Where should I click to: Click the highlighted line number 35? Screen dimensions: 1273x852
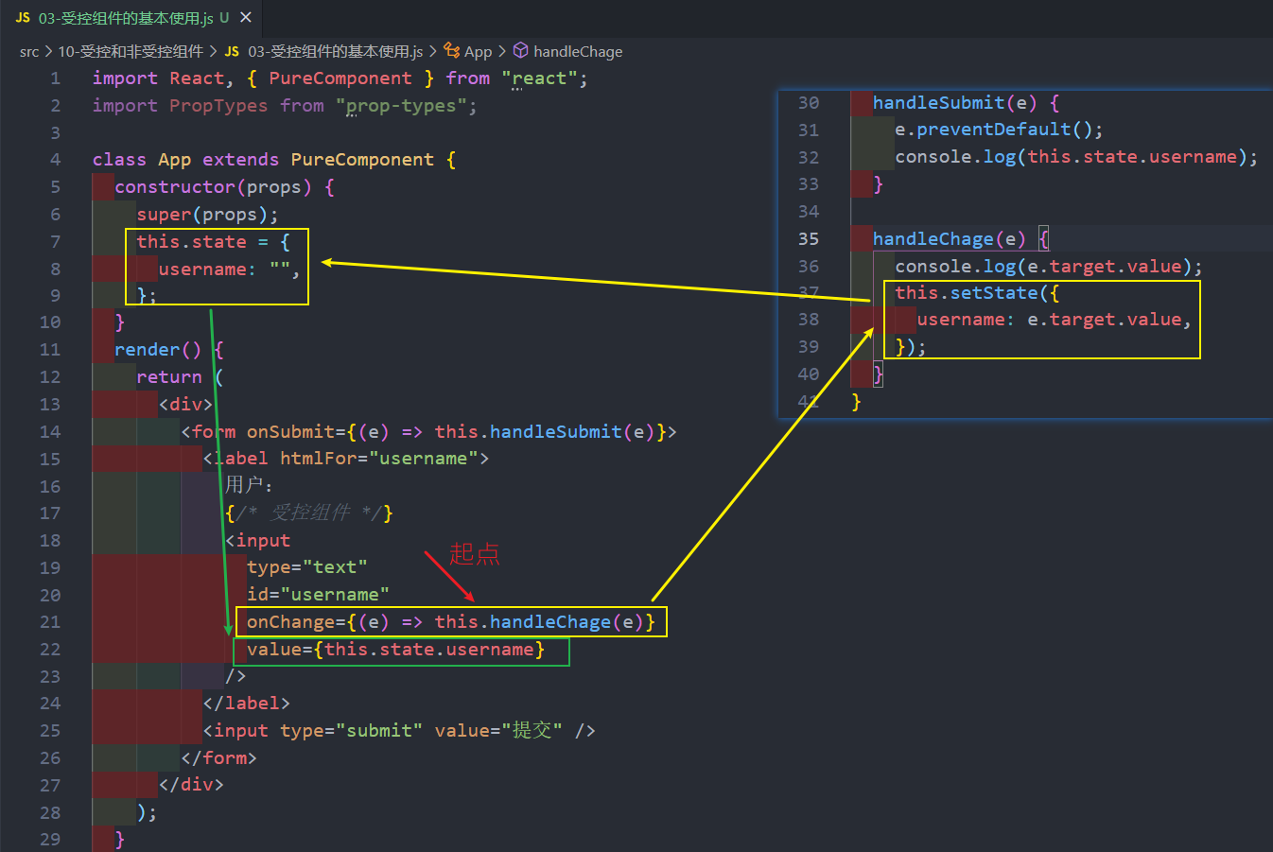(809, 239)
